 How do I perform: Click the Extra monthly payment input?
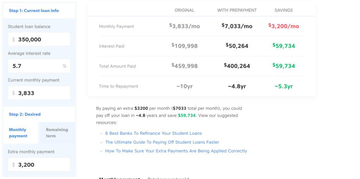[39, 165]
